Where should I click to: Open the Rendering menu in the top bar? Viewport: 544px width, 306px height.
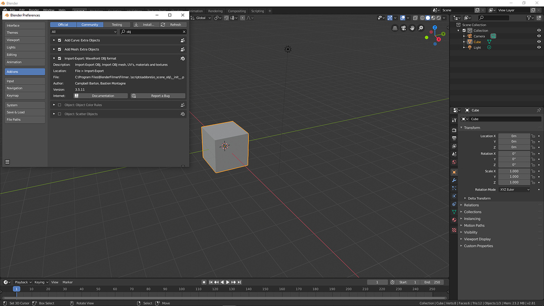coord(215,10)
